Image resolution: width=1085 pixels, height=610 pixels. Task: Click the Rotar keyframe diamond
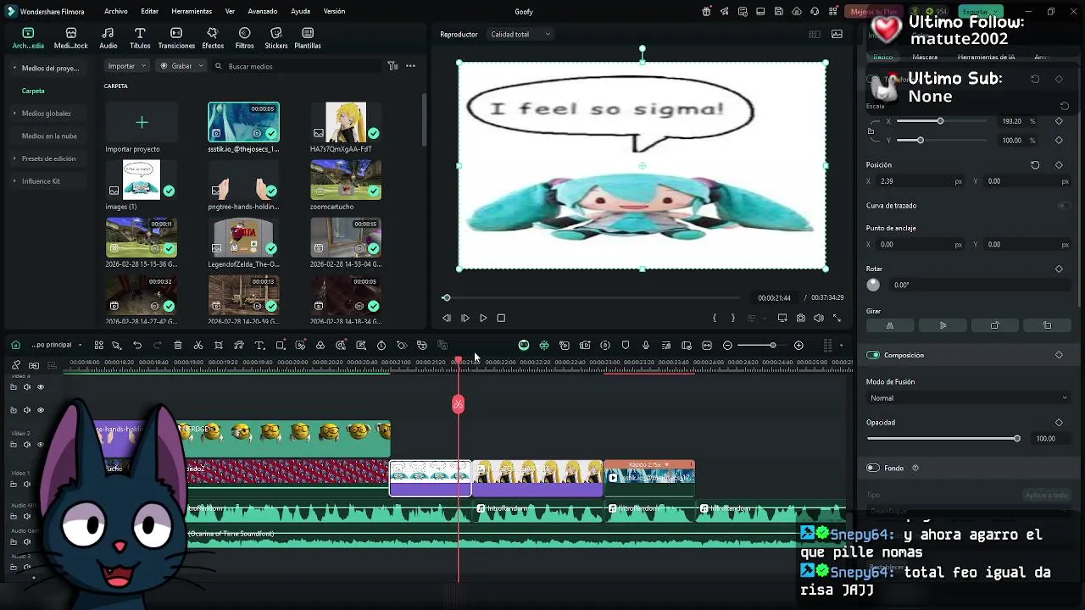pos(1059,269)
